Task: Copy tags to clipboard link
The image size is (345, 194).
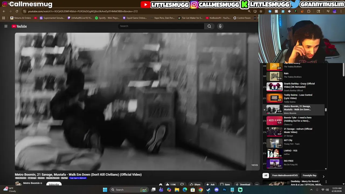Action: (78, 178)
